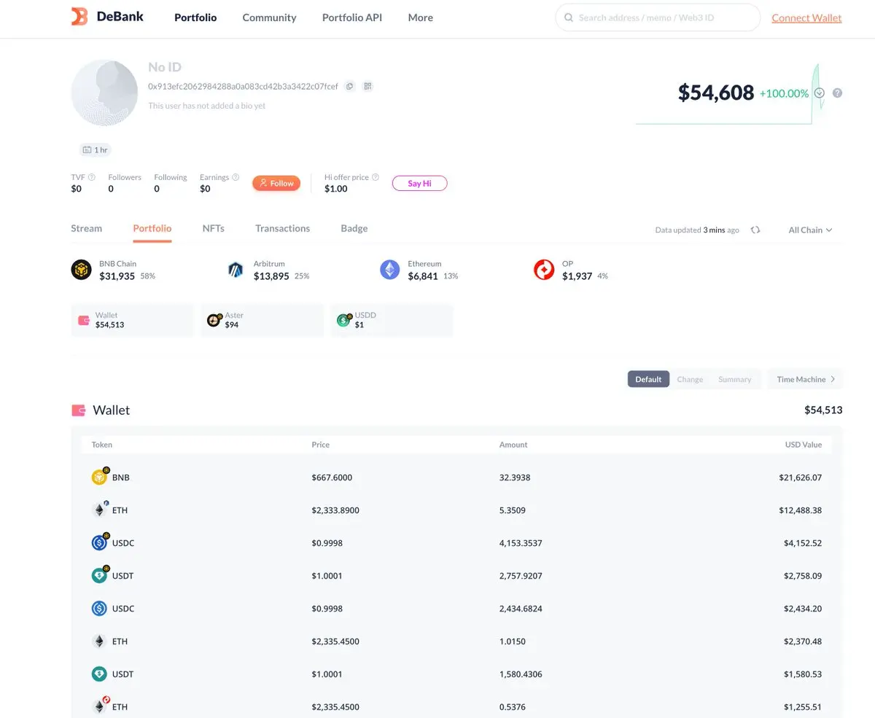Switch to the Transactions tab
875x718 pixels.
pos(282,228)
